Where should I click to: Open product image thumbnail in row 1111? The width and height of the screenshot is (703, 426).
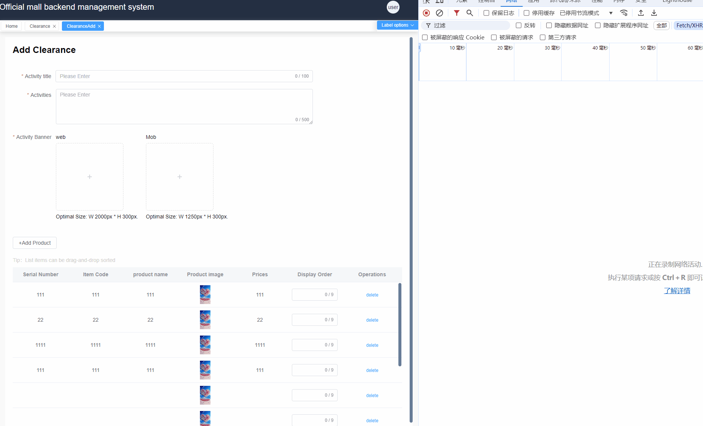(x=205, y=345)
